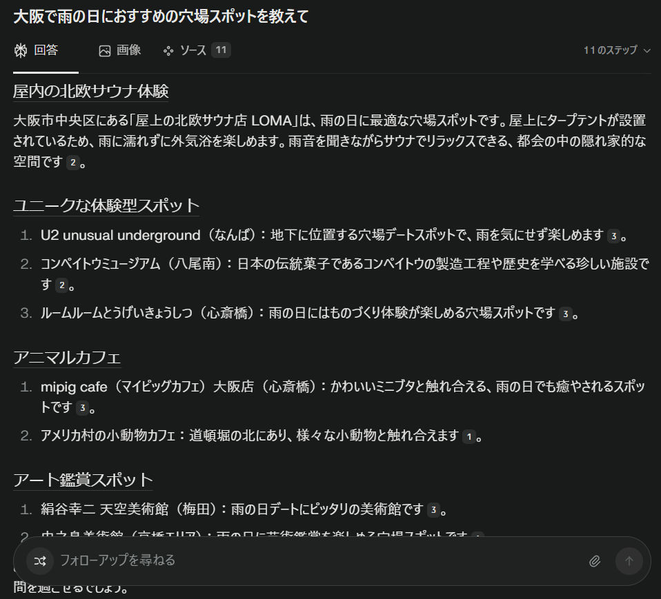Attach a file with the paperclip icon
The width and height of the screenshot is (661, 599).
point(594,561)
